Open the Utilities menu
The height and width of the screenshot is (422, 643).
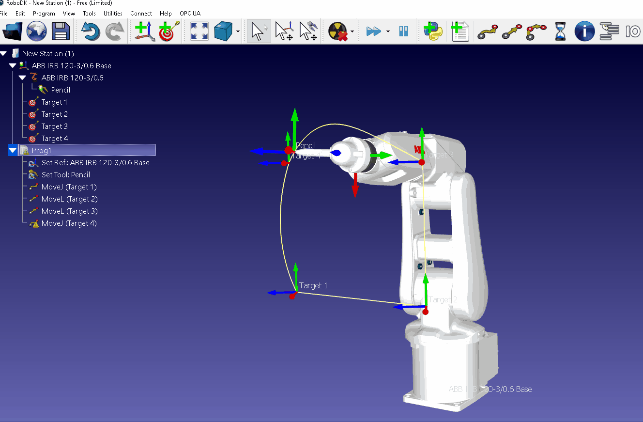pos(113,14)
